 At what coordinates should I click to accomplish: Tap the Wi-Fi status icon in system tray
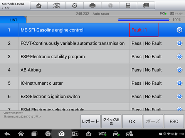(168, 134)
